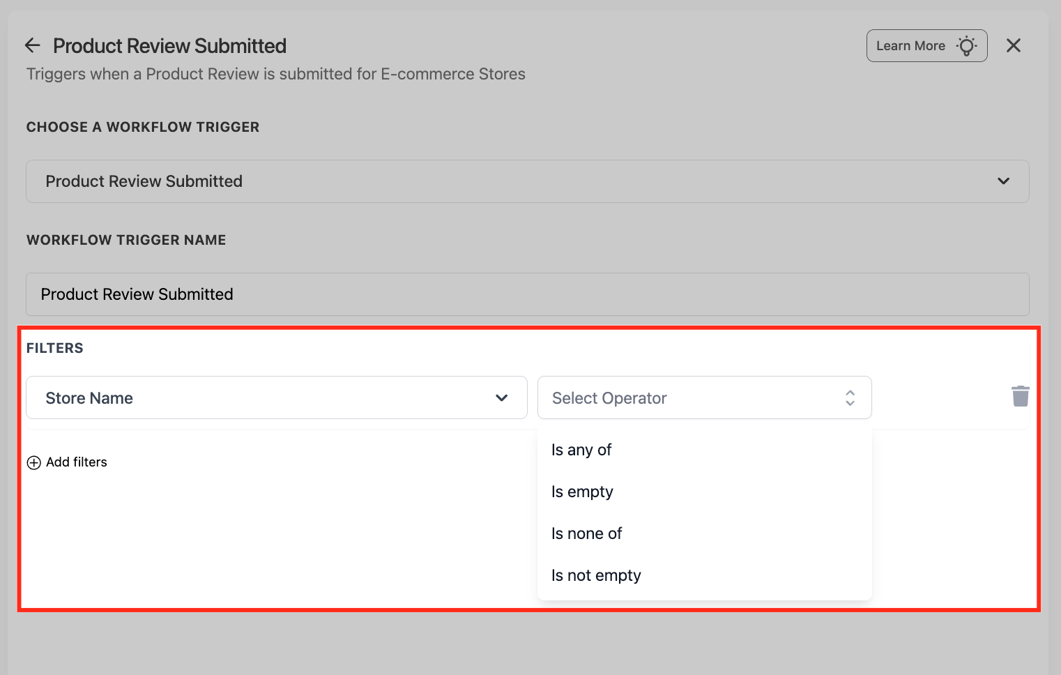Click the up-down arrows in Select Operator

tap(850, 398)
